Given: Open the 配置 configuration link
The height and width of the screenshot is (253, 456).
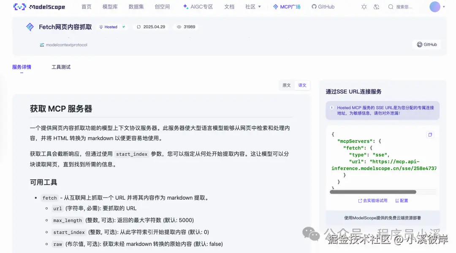Looking at the screenshot, I should [402, 201].
